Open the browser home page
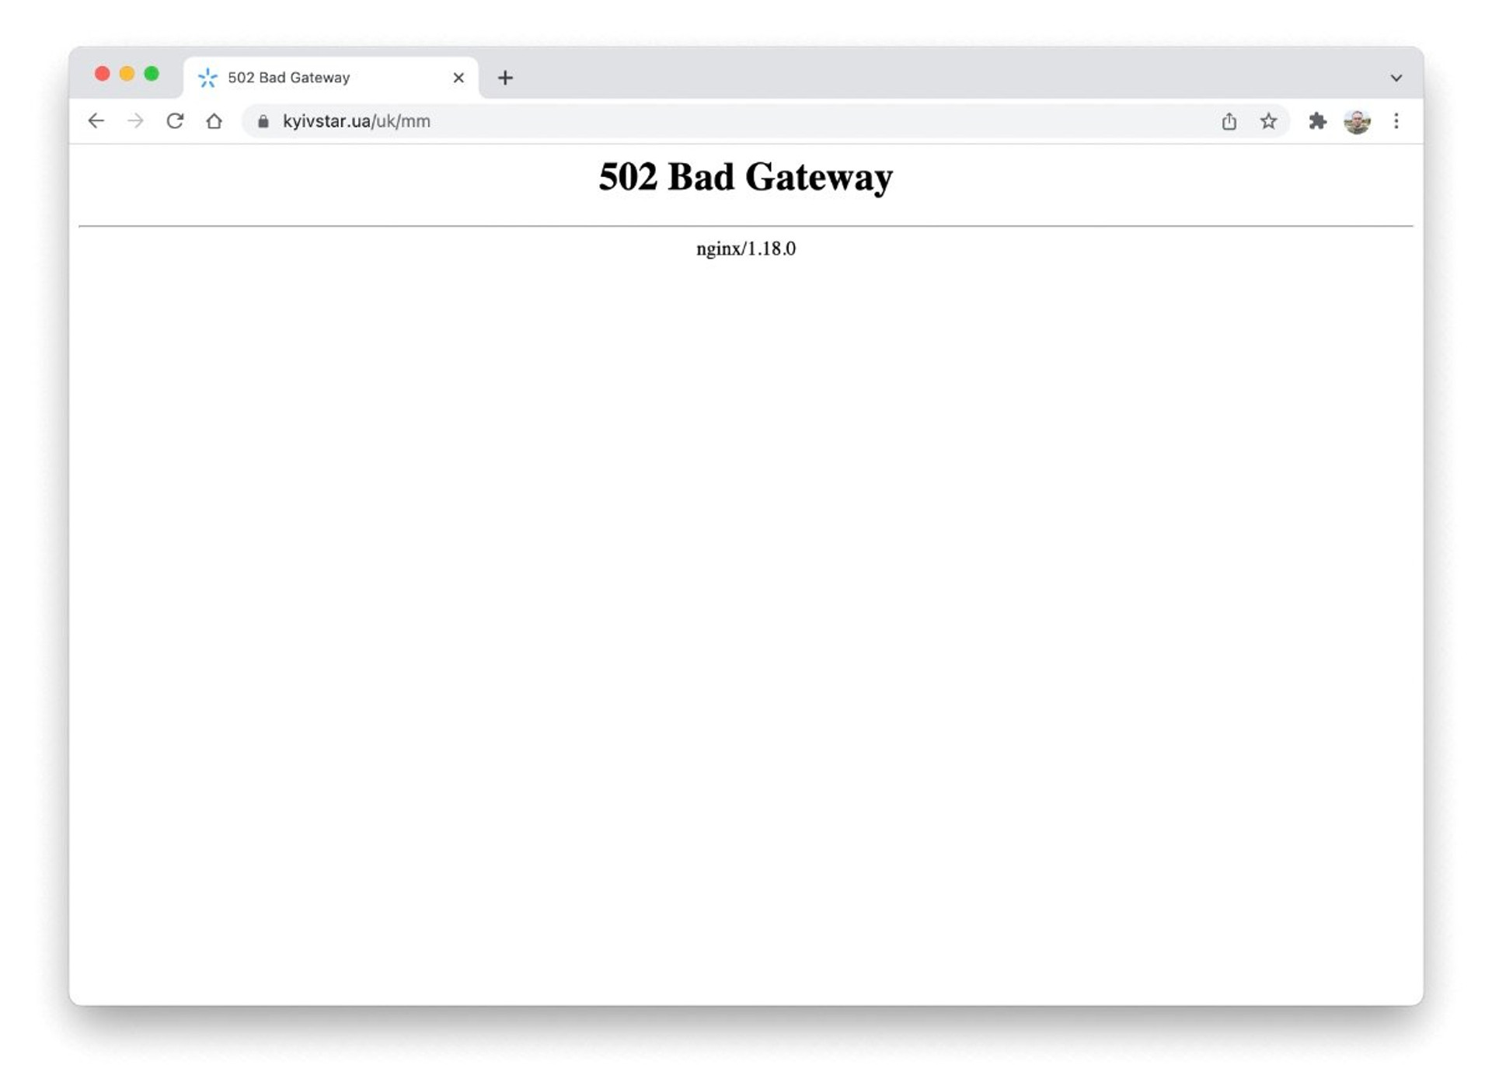 tap(214, 121)
